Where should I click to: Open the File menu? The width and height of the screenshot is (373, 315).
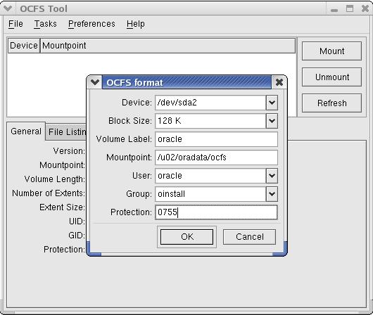[15, 24]
